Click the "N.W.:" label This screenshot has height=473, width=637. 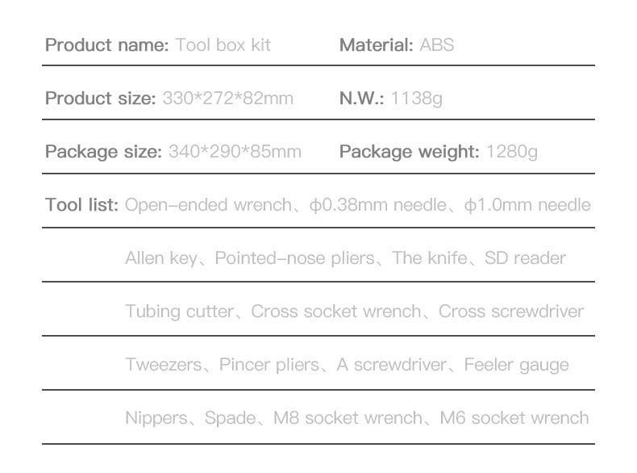click(361, 98)
